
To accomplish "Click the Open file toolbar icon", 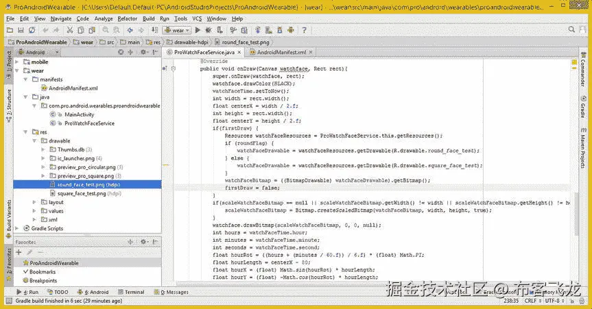I will [10, 30].
